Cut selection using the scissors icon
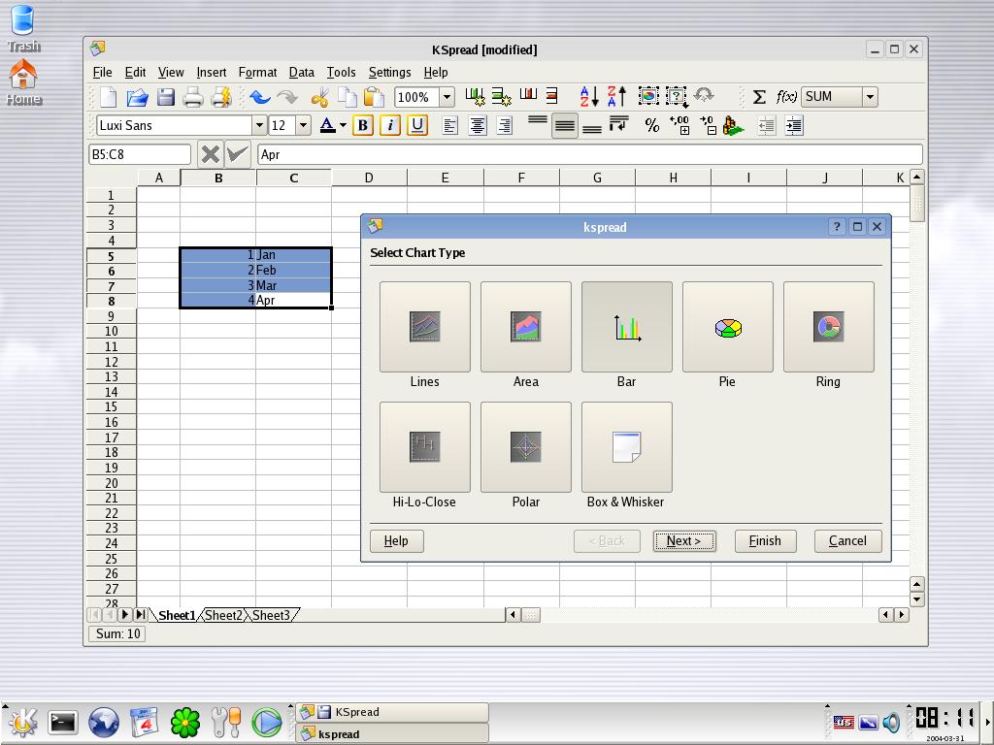This screenshot has width=994, height=745. 320,97
